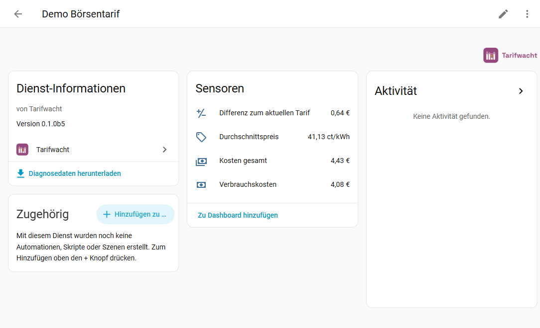This screenshot has height=328, width=540.
Task: Open the Verbrauchskosten sensor entry
Action: click(x=272, y=184)
